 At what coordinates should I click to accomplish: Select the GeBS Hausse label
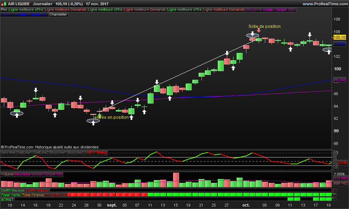point(13,191)
